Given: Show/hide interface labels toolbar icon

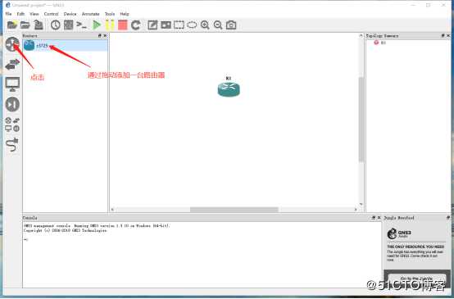Looking at the screenshot, I should 68,25.
